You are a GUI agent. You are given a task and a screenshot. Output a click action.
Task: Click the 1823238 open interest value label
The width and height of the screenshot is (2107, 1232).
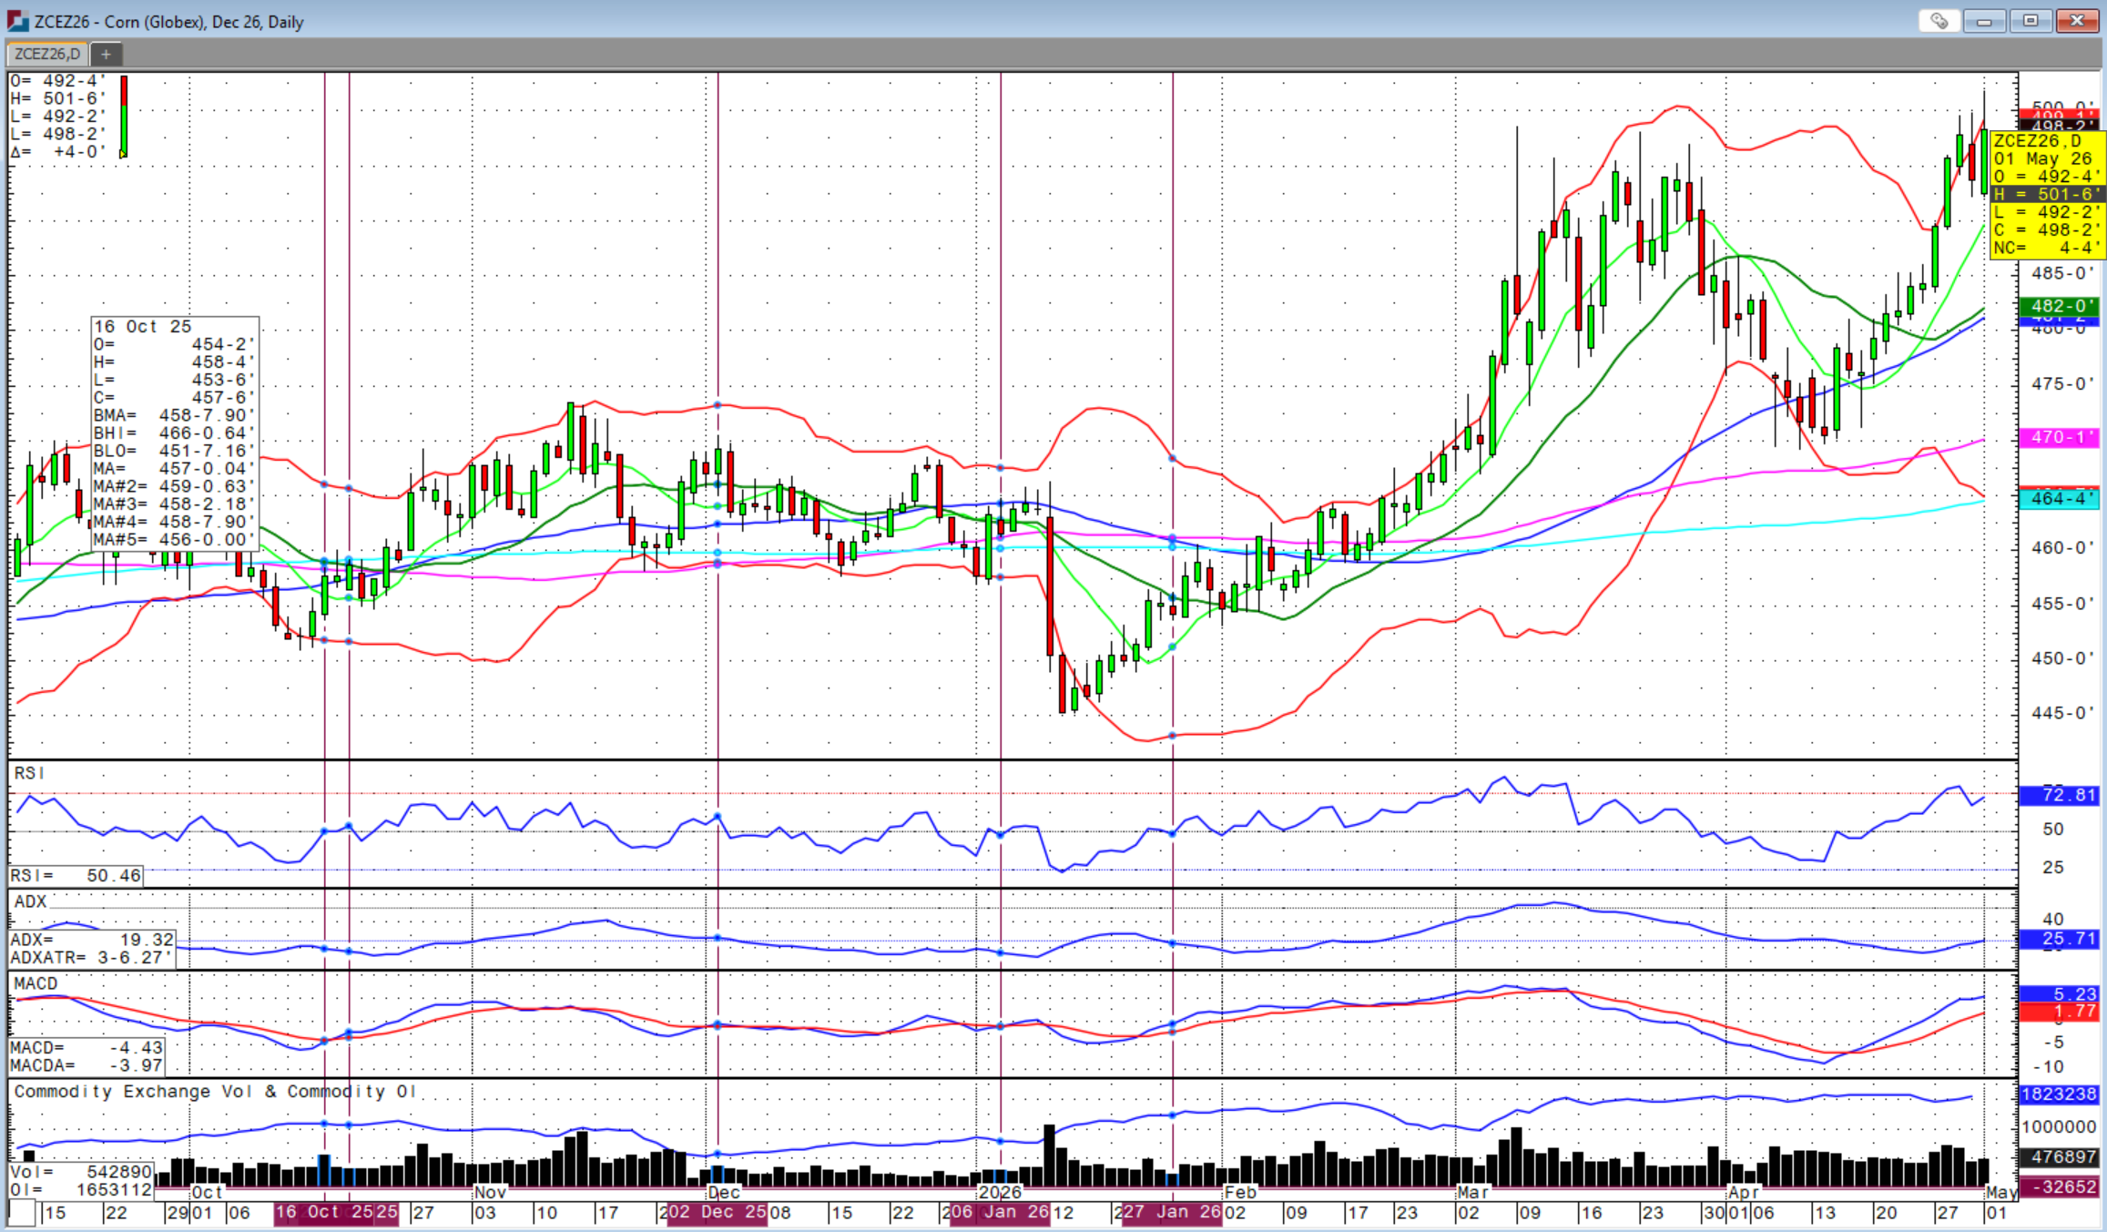(x=2059, y=1095)
